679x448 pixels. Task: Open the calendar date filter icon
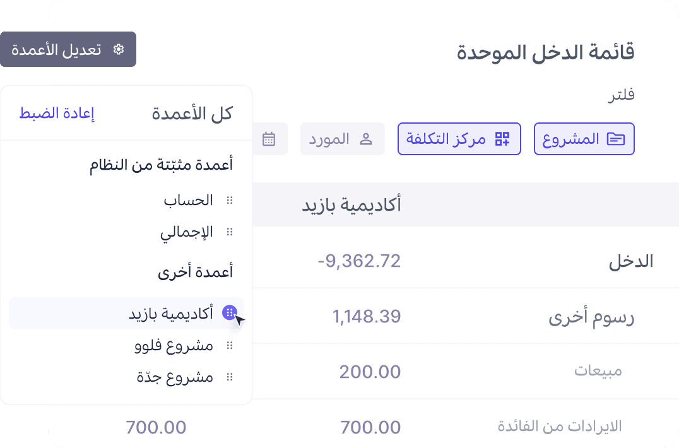coord(270,138)
